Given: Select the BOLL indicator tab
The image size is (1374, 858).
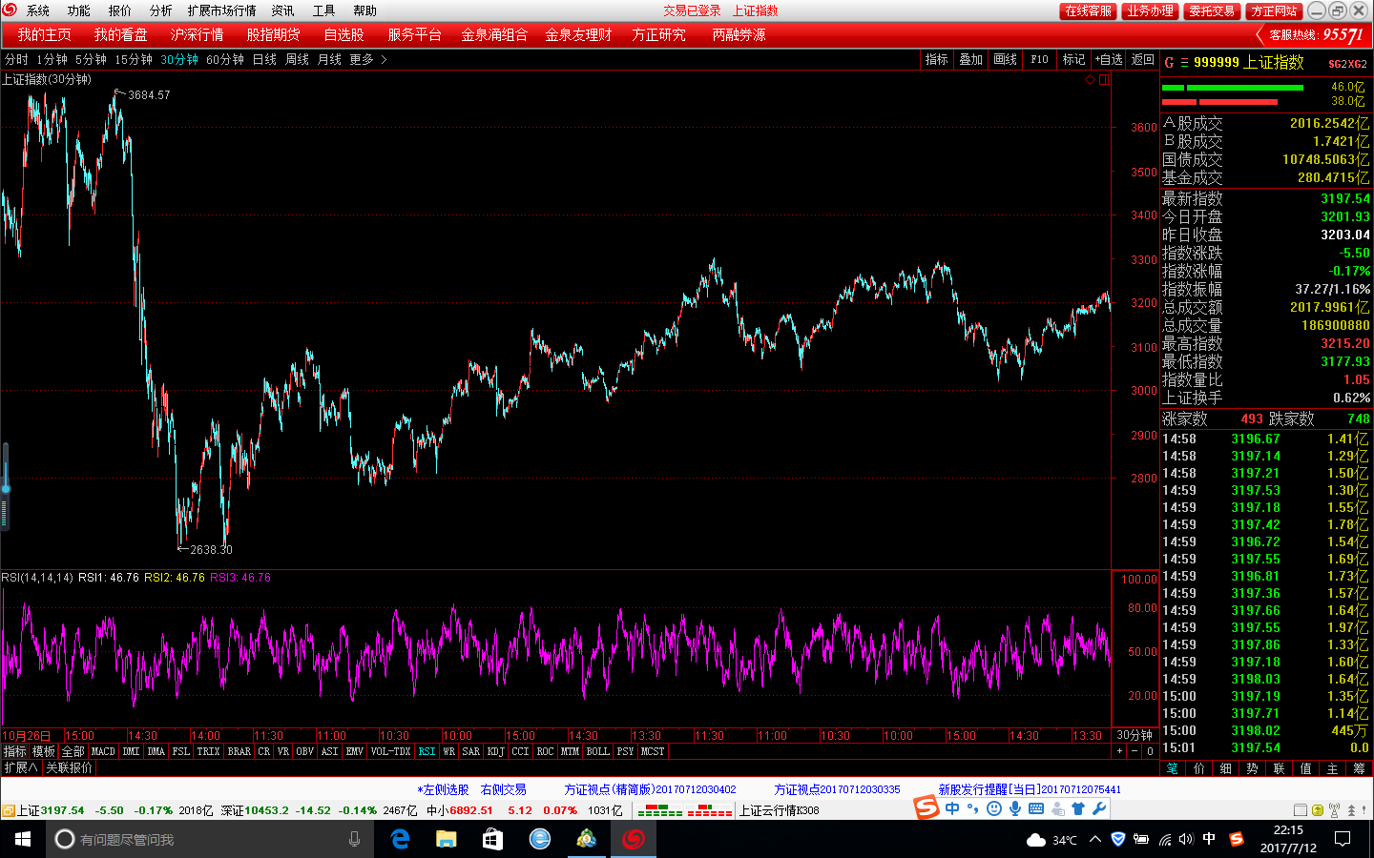Looking at the screenshot, I should coord(598,752).
